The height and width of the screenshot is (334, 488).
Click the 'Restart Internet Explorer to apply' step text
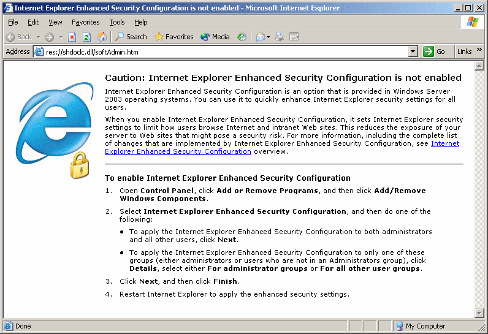pyautogui.click(x=234, y=294)
